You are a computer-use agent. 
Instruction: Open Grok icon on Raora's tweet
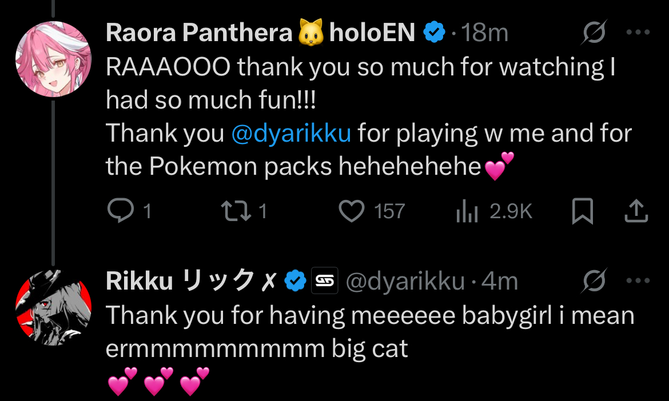coord(594,34)
